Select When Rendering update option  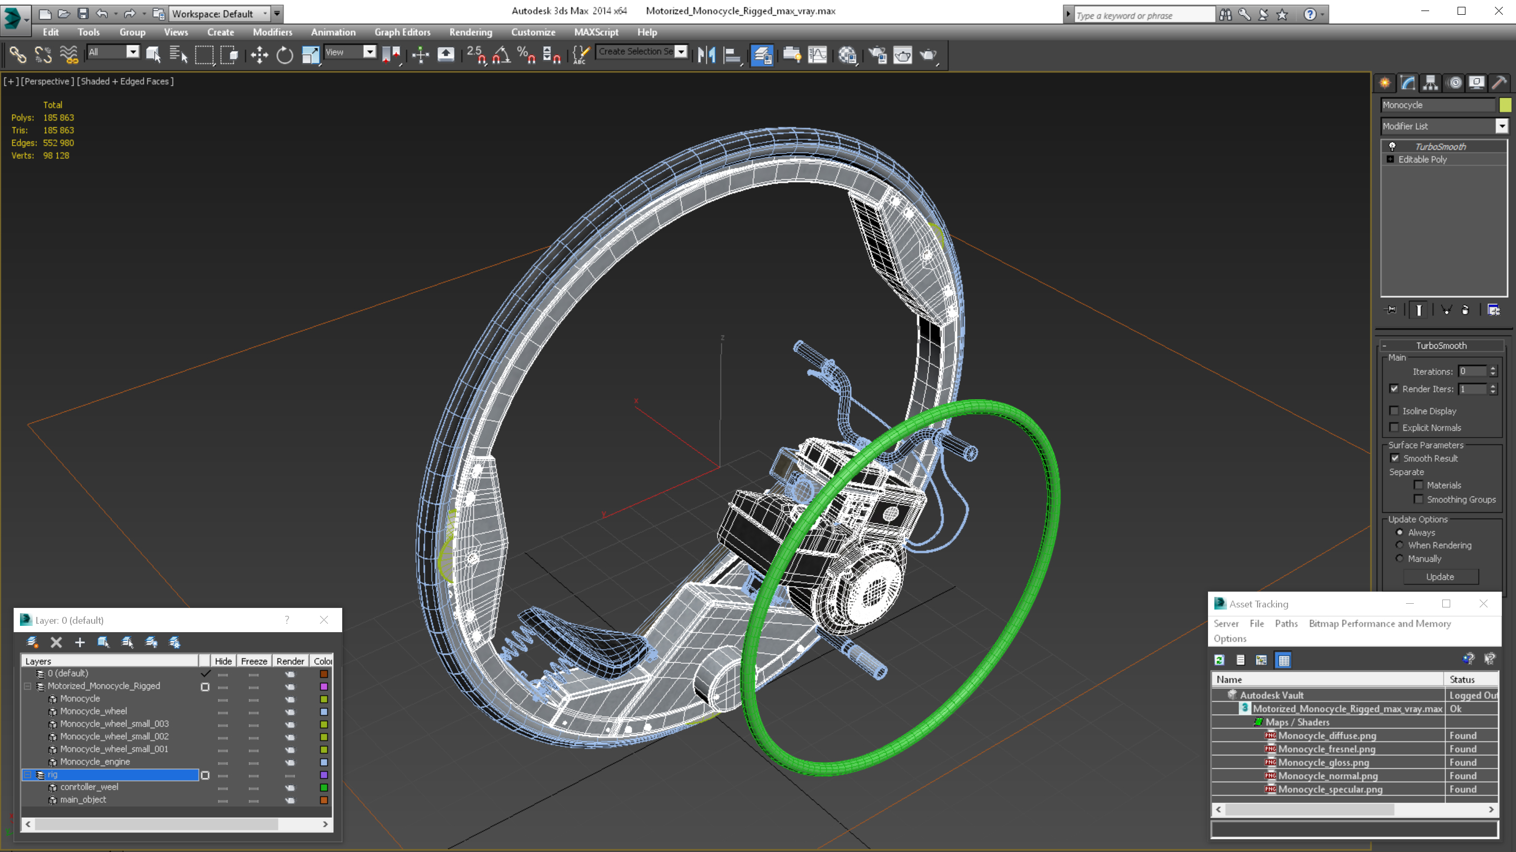tap(1400, 545)
